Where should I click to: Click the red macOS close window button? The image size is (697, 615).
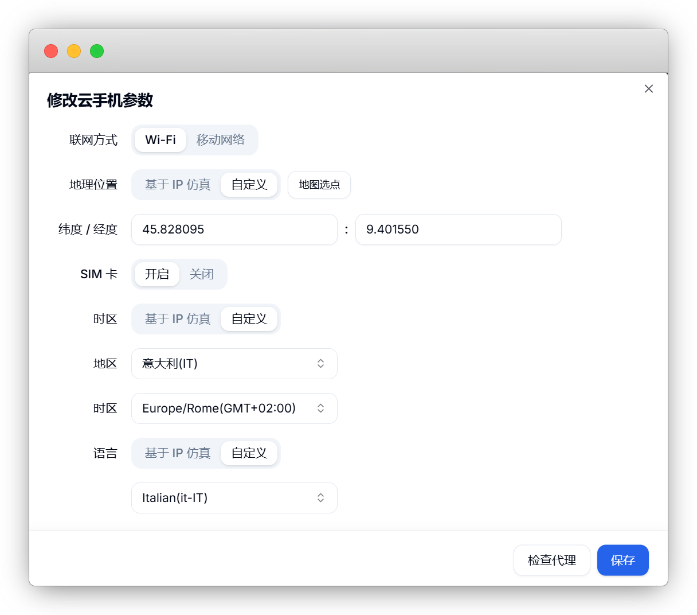[51, 51]
